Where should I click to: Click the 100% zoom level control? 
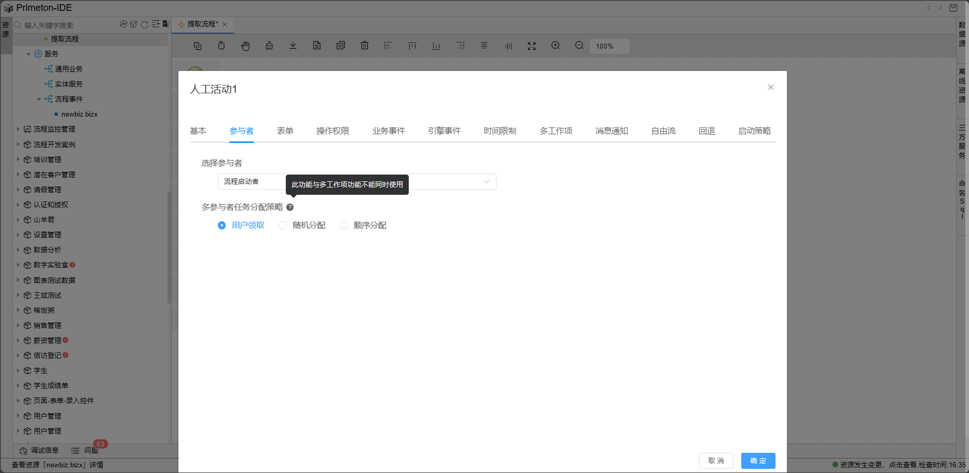click(x=609, y=46)
